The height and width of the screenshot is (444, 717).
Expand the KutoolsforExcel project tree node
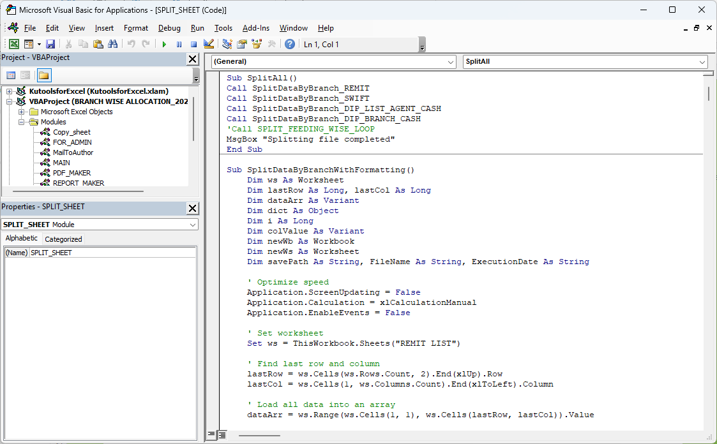[10, 91]
